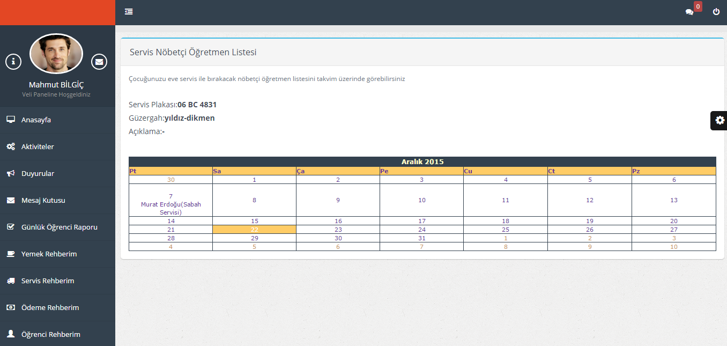This screenshot has width=727, height=346.
Task: Click the Servis Rehberim truck icon
Action: click(11, 281)
